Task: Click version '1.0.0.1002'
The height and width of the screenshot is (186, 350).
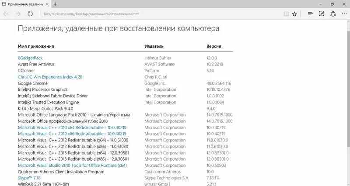Action: (x=215, y=96)
